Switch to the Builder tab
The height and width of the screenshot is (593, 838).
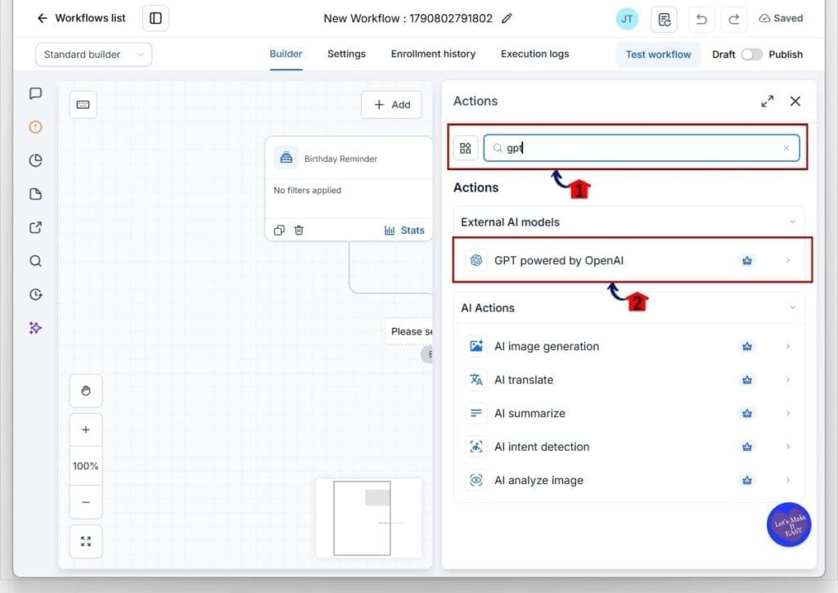[x=286, y=54]
